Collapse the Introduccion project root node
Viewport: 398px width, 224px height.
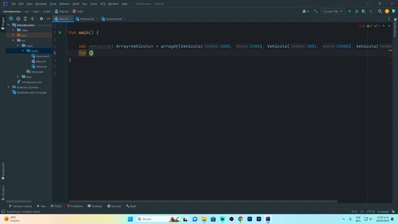coord(8,25)
